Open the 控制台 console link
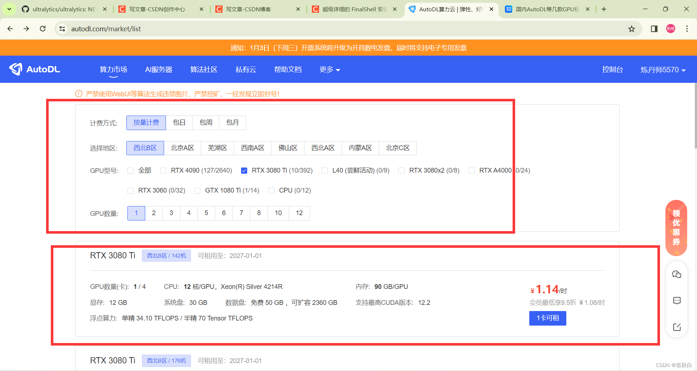Image resolution: width=697 pixels, height=371 pixels. (612, 69)
